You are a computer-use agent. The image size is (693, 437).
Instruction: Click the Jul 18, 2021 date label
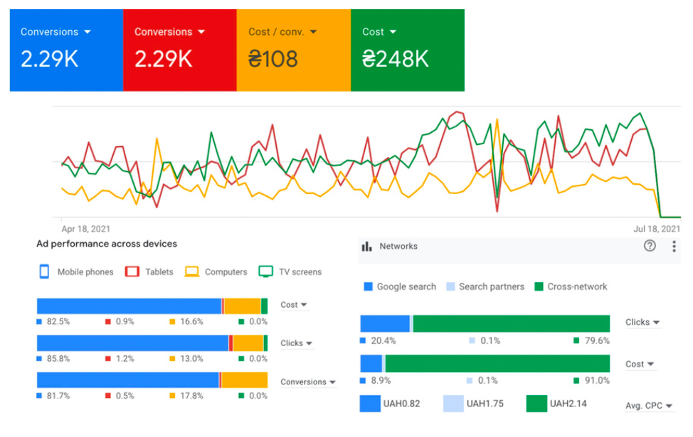[x=656, y=229]
